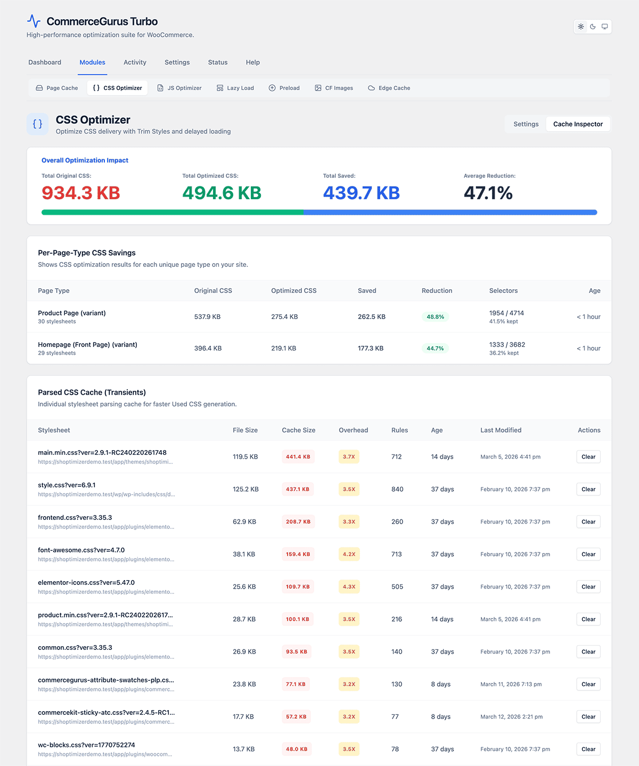This screenshot has width=639, height=766.
Task: Switch to light theme sun icon
Action: pyautogui.click(x=581, y=27)
